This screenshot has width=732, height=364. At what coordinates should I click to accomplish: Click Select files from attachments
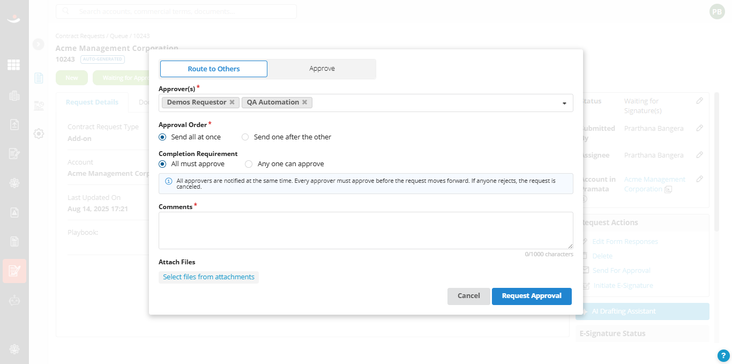(208, 277)
